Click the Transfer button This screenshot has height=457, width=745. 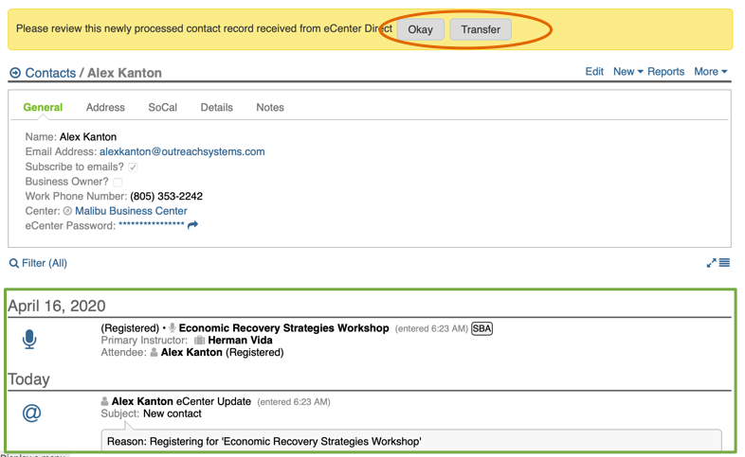click(x=481, y=29)
